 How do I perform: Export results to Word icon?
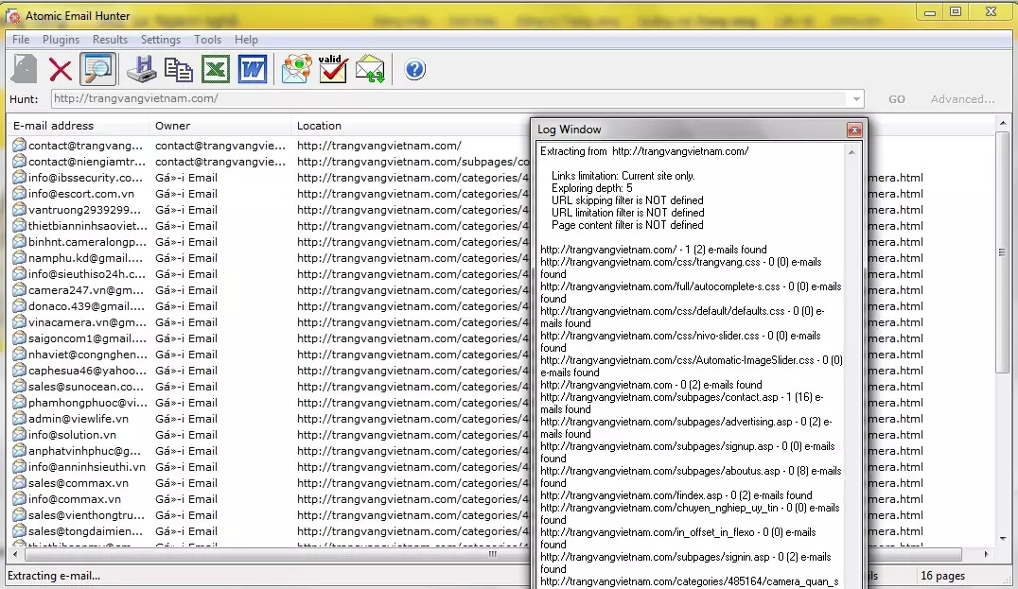tap(253, 69)
